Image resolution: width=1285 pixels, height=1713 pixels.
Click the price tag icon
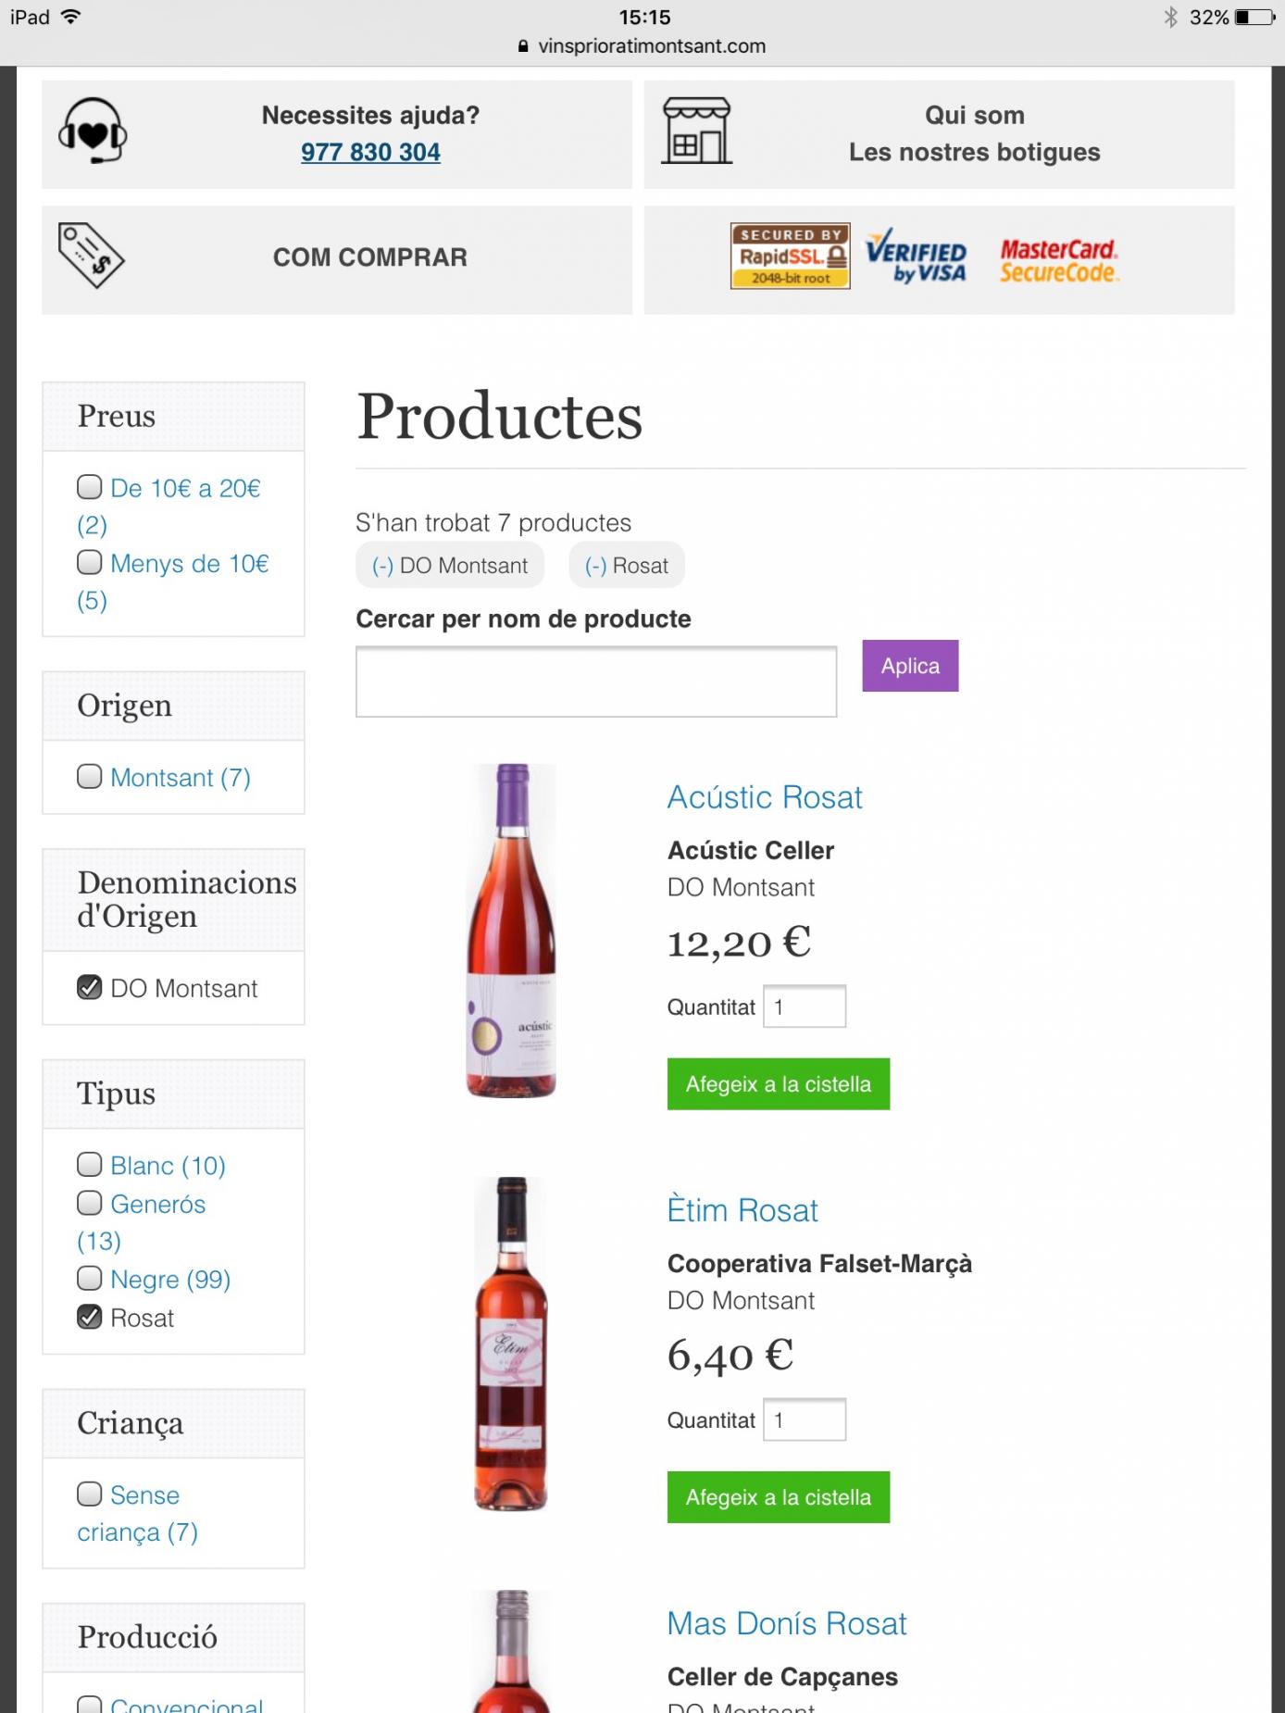(x=91, y=256)
